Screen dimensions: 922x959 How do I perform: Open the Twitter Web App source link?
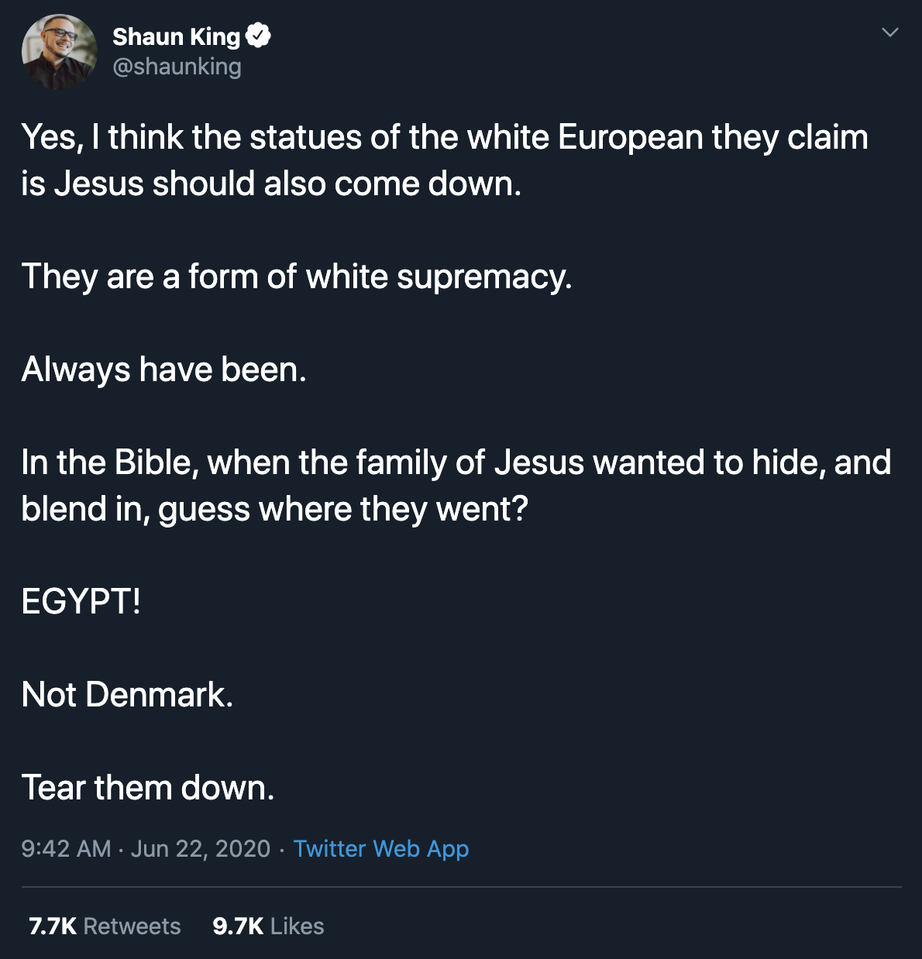pos(380,849)
